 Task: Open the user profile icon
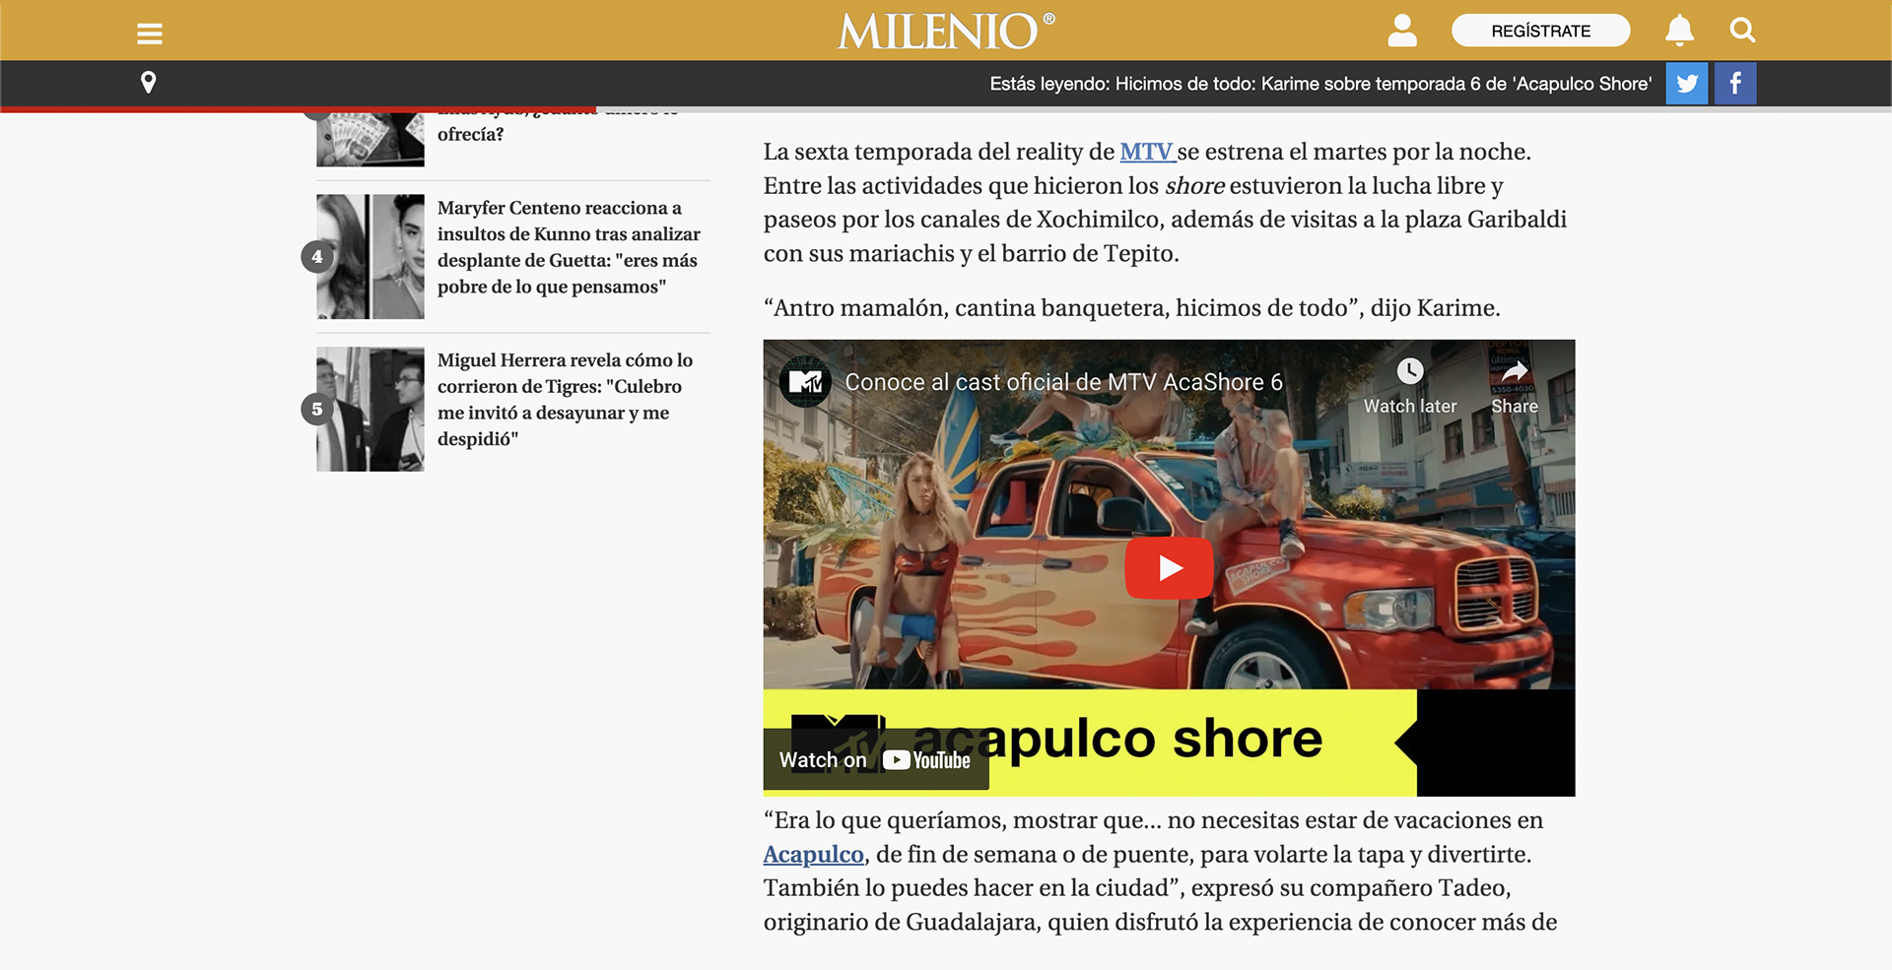[x=1402, y=31]
